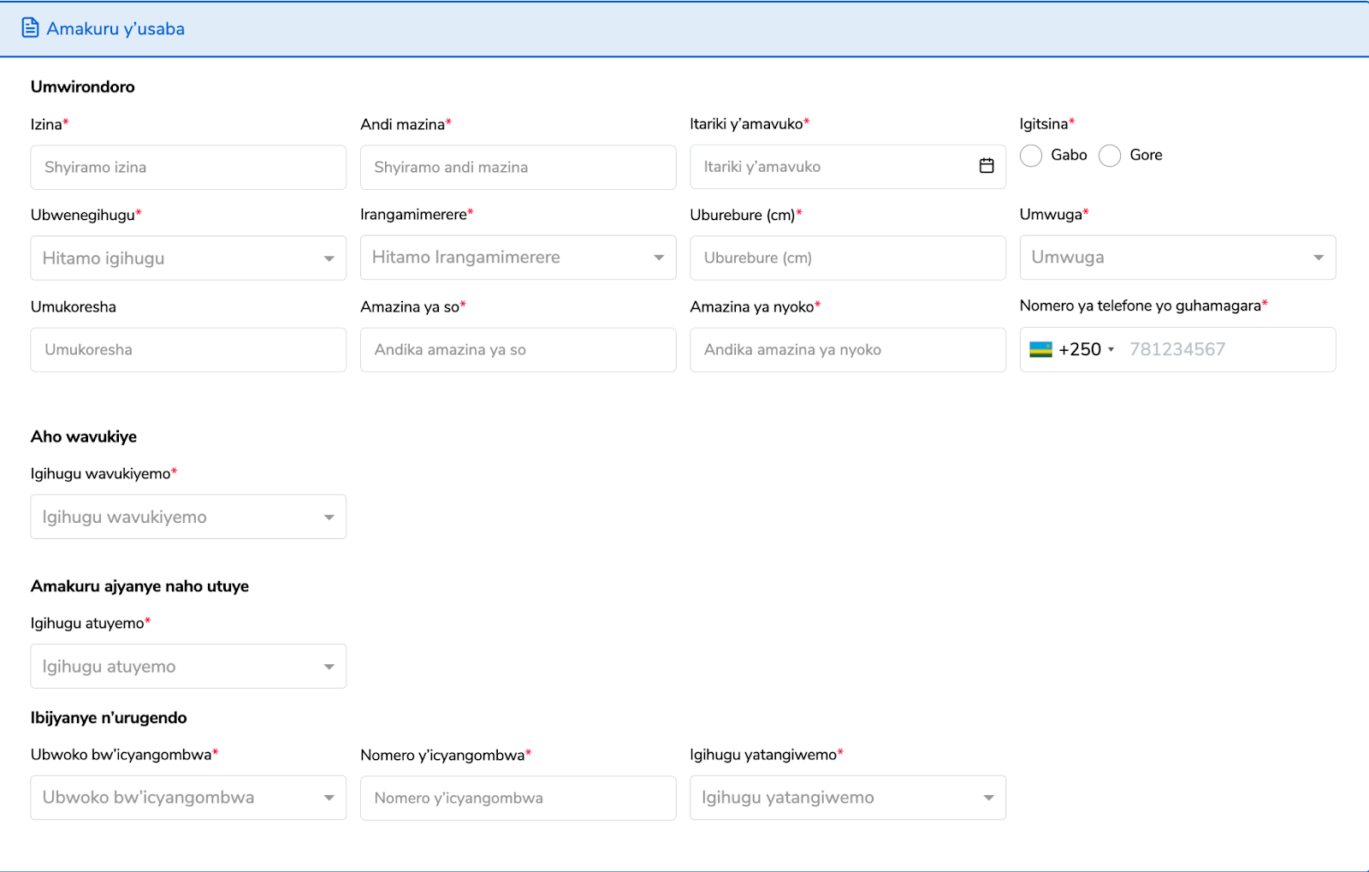Select the Gabo radio button

[x=1031, y=155]
